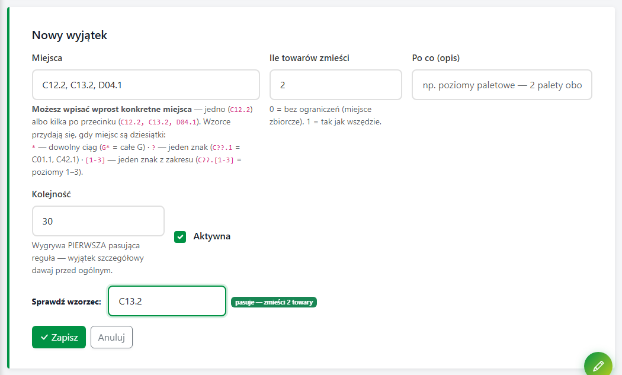The image size is (622, 375).
Task: Click the green pencil edit floating button
Action: (x=598, y=366)
